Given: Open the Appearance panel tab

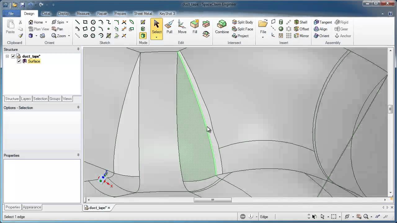Looking at the screenshot, I should [32, 207].
